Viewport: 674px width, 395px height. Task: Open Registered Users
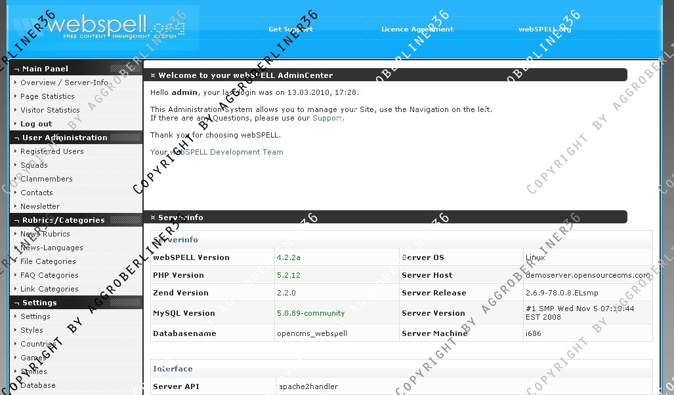(52, 151)
